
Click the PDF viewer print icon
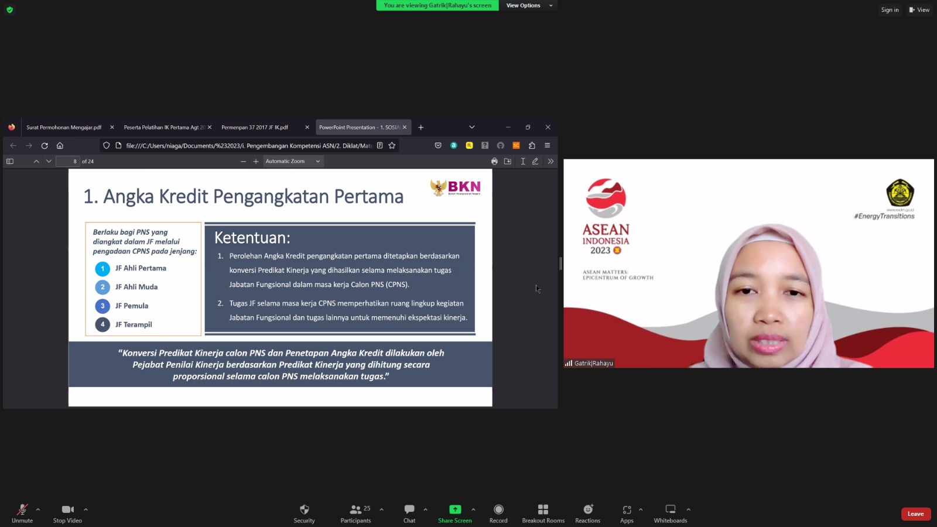coord(494,162)
